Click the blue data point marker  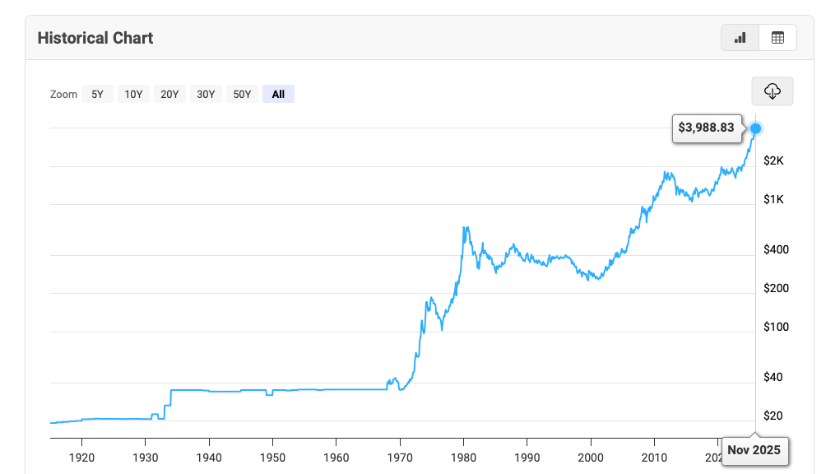click(x=756, y=128)
